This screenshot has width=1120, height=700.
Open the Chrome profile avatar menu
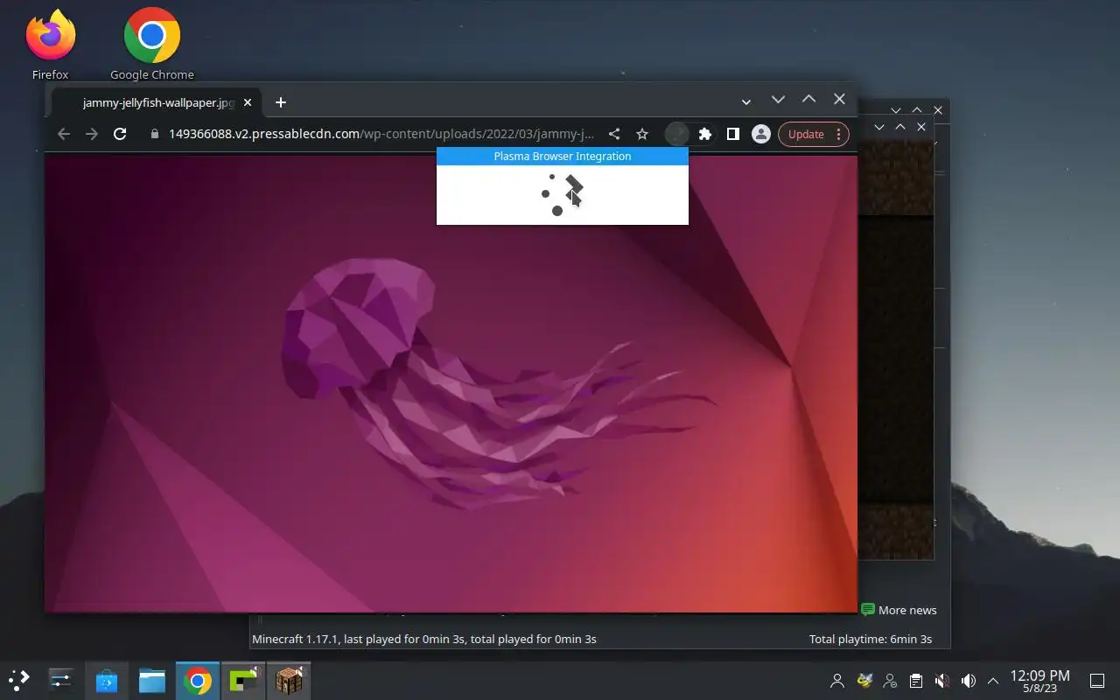pos(761,134)
